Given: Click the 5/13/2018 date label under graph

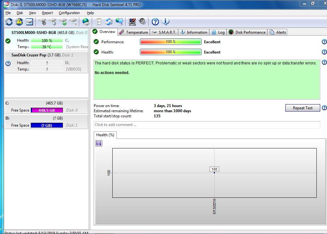Looking at the screenshot, I should 214,206.
